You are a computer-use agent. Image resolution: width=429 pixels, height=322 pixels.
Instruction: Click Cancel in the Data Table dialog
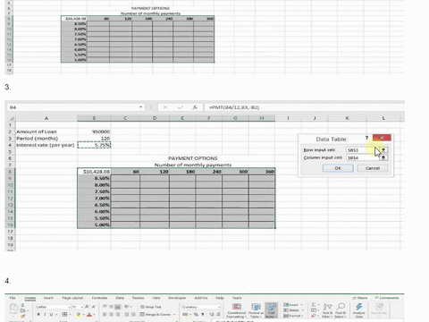pyautogui.click(x=373, y=168)
